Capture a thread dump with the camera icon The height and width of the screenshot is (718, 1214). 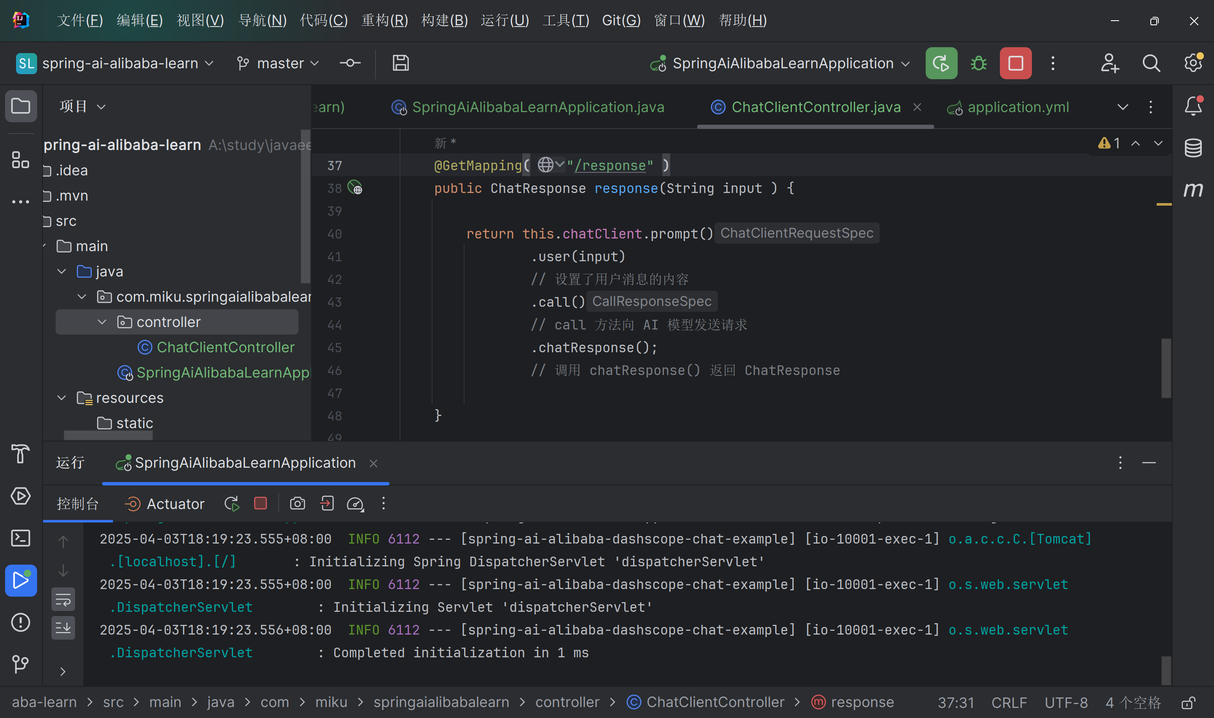(297, 503)
